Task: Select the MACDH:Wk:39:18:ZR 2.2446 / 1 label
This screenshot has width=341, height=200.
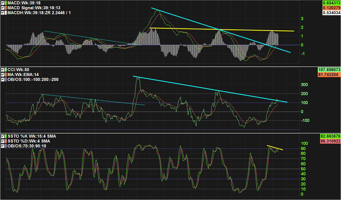Action: pyautogui.click(x=39, y=13)
